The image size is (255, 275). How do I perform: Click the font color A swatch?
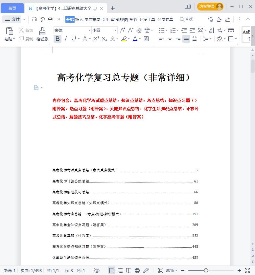(135, 39)
